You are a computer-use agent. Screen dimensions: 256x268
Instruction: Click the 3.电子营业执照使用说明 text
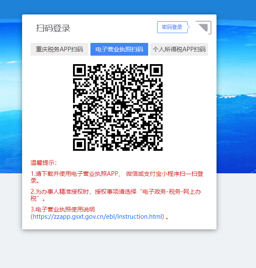(x=63, y=209)
